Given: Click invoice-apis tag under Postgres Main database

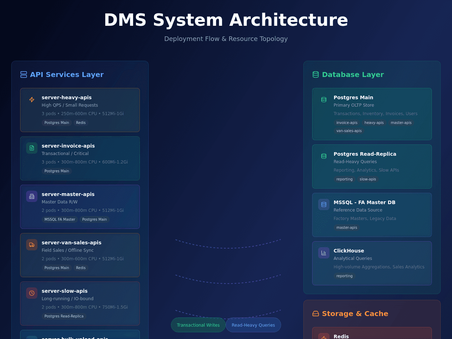Looking at the screenshot, I should (x=347, y=123).
